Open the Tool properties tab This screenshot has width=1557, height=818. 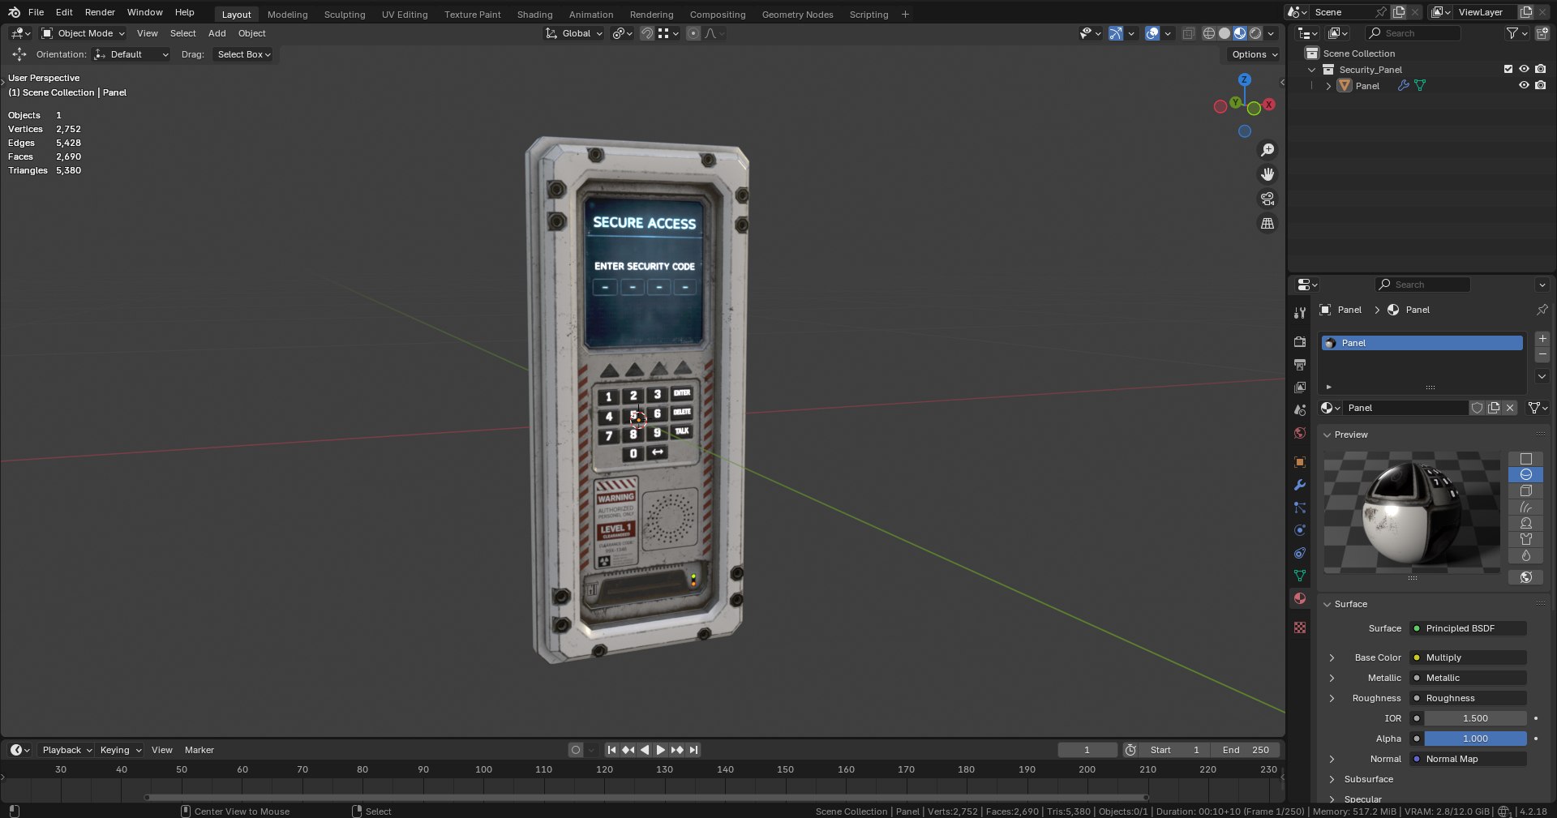[x=1300, y=313]
